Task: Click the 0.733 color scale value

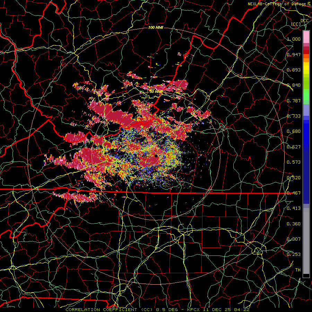Action: coord(294,116)
